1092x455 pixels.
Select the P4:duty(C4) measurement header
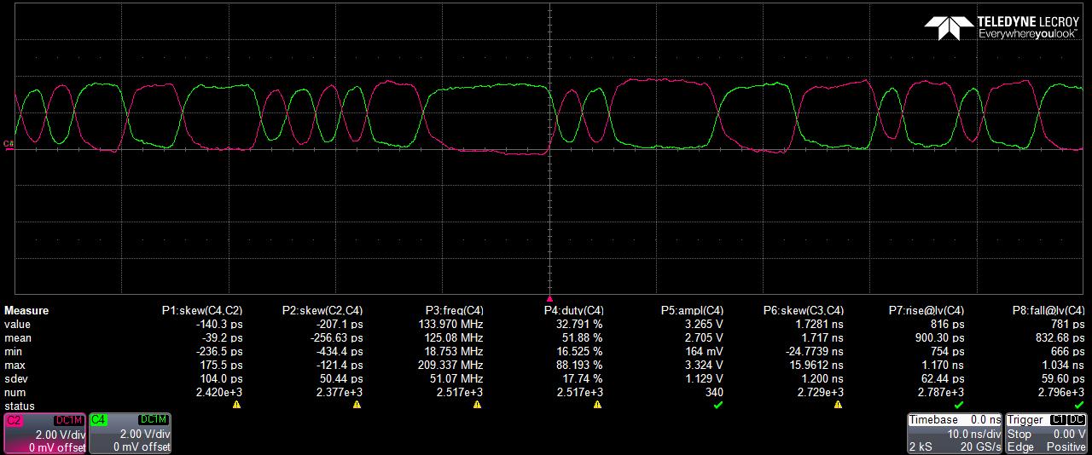pyautogui.click(x=573, y=311)
